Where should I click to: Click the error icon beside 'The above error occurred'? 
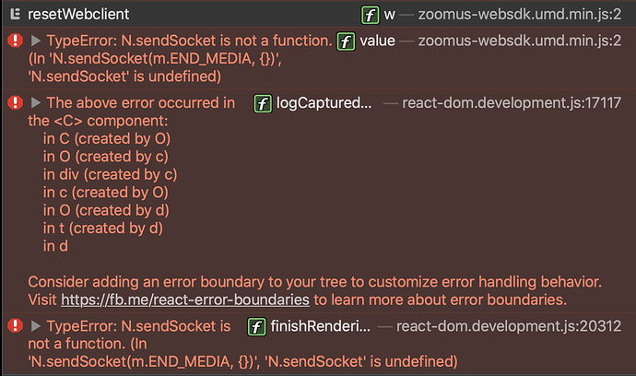pyautogui.click(x=15, y=102)
